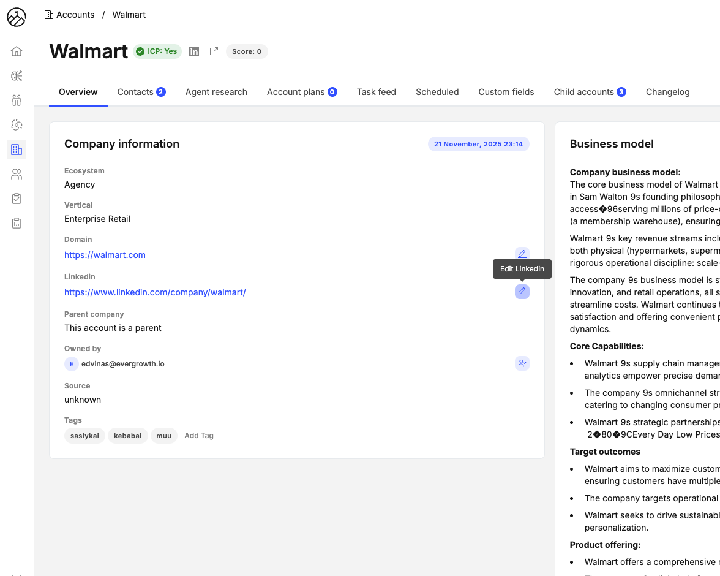
Task: Open the external link icon near title
Action: tap(214, 51)
